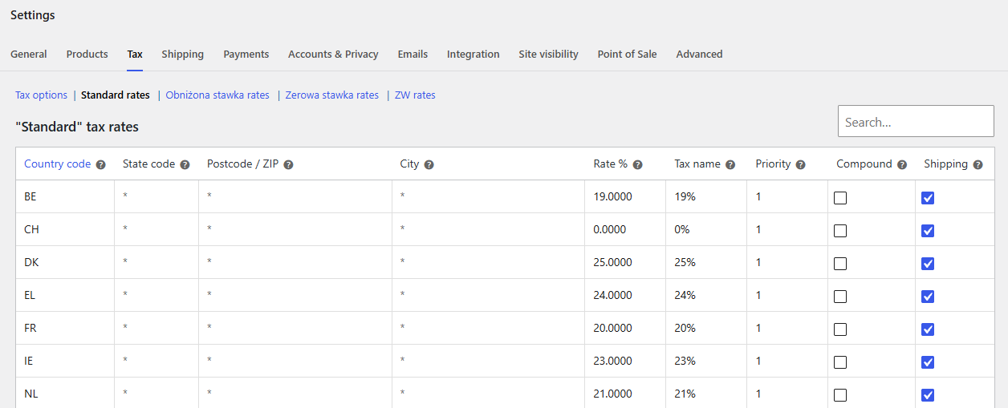
Task: Select the Tax settings tab
Action: [x=135, y=55]
